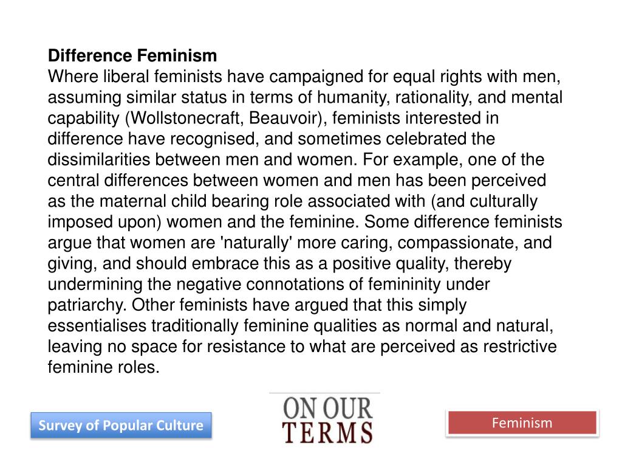Click the word 'essentialises' in the paragraph
Screen dimensions: 622x467
tap(97, 325)
